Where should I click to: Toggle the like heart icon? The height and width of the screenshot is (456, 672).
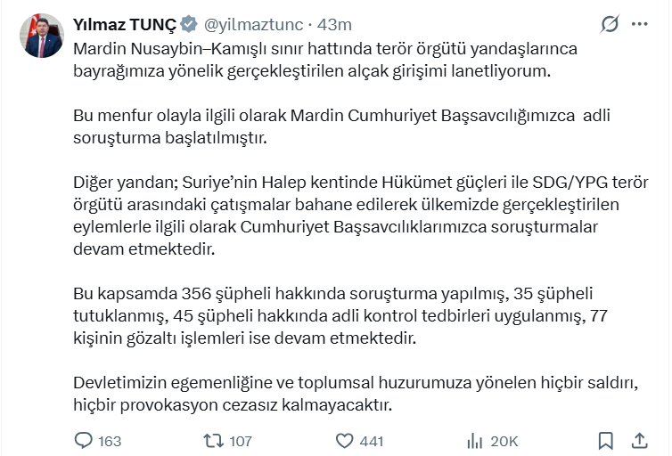pos(344,440)
